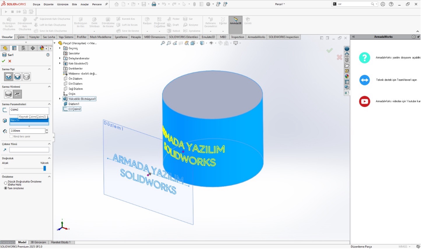
Task: Open the Görünüm menu
Action: [x=63, y=4]
